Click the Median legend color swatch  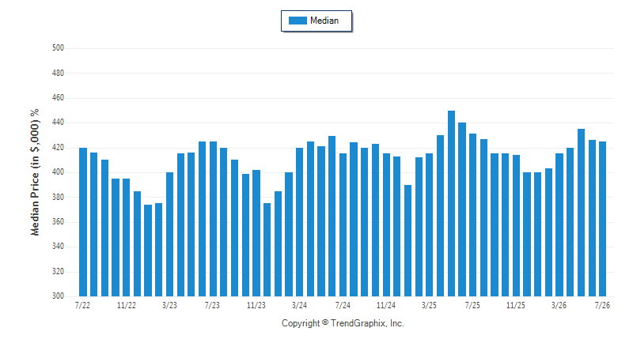(298, 21)
